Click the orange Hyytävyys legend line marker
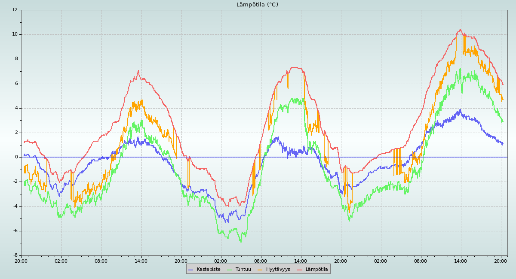Screen dimensions: 516x279 [260, 270]
